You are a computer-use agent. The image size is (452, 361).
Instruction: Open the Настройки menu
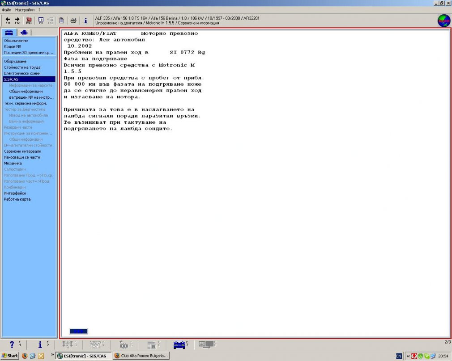coord(25,9)
